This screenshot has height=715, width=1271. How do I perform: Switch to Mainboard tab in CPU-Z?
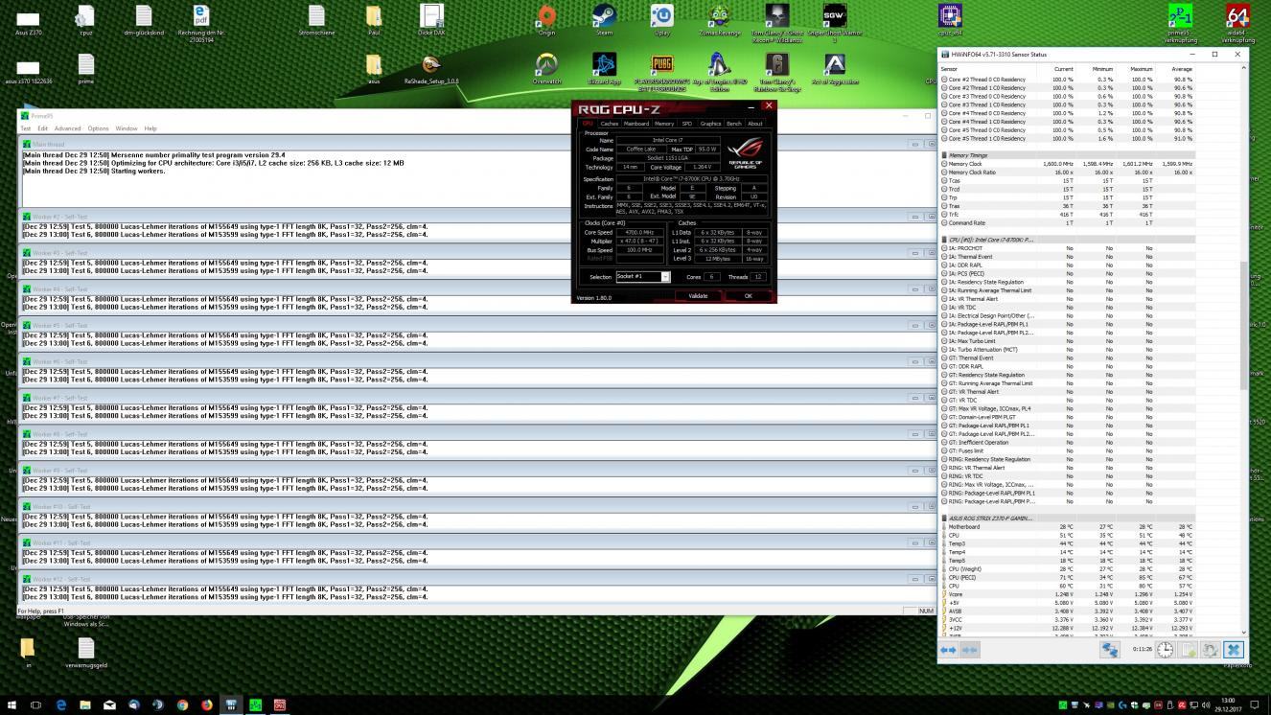coord(636,124)
